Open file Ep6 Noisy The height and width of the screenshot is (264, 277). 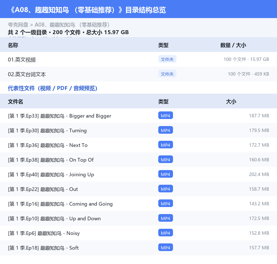click(x=138, y=233)
